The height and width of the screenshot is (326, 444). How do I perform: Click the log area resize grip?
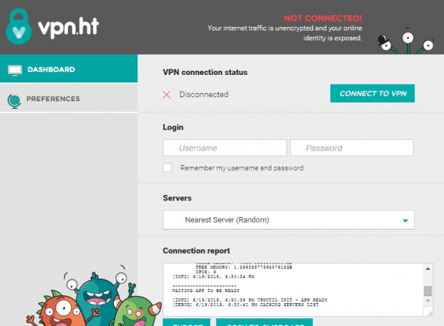click(x=430, y=313)
